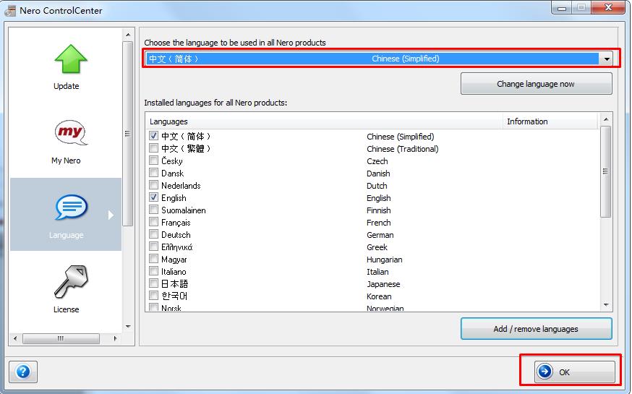Viewport: 632px width, 394px height.
Task: Open the License key icon
Action: tap(71, 282)
